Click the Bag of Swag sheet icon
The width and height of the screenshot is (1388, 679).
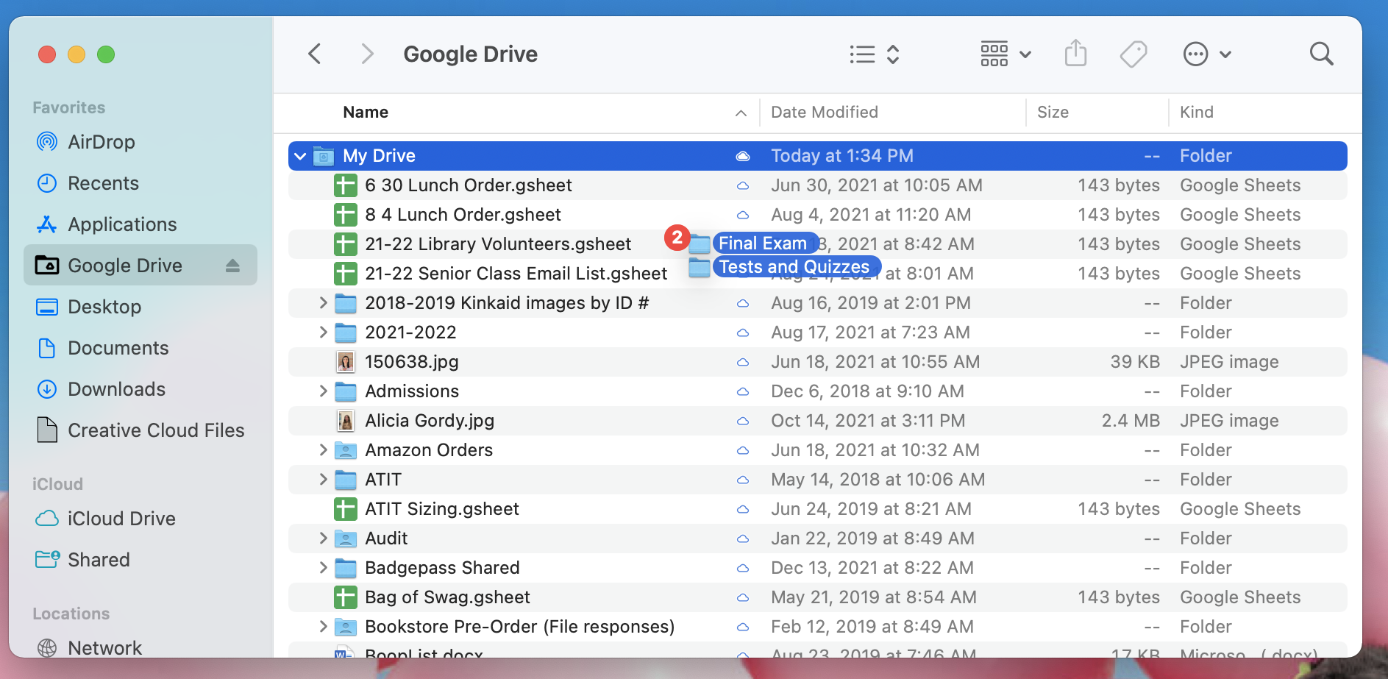point(346,597)
